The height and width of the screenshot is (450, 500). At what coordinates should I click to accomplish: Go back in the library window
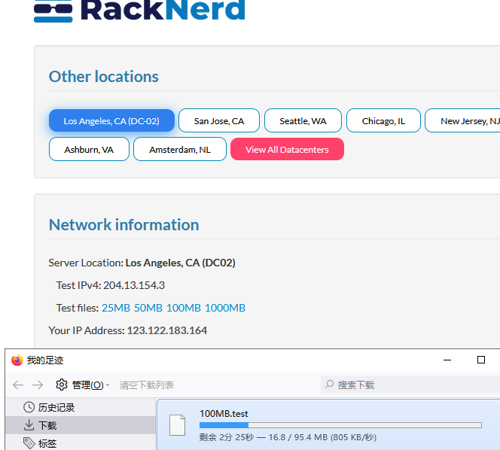point(18,385)
